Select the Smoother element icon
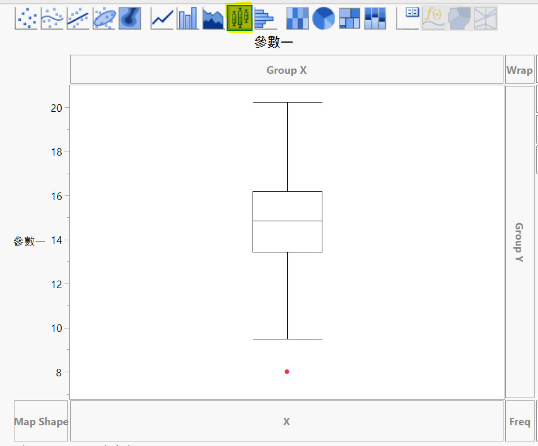The height and width of the screenshot is (446, 538). pyautogui.click(x=52, y=18)
